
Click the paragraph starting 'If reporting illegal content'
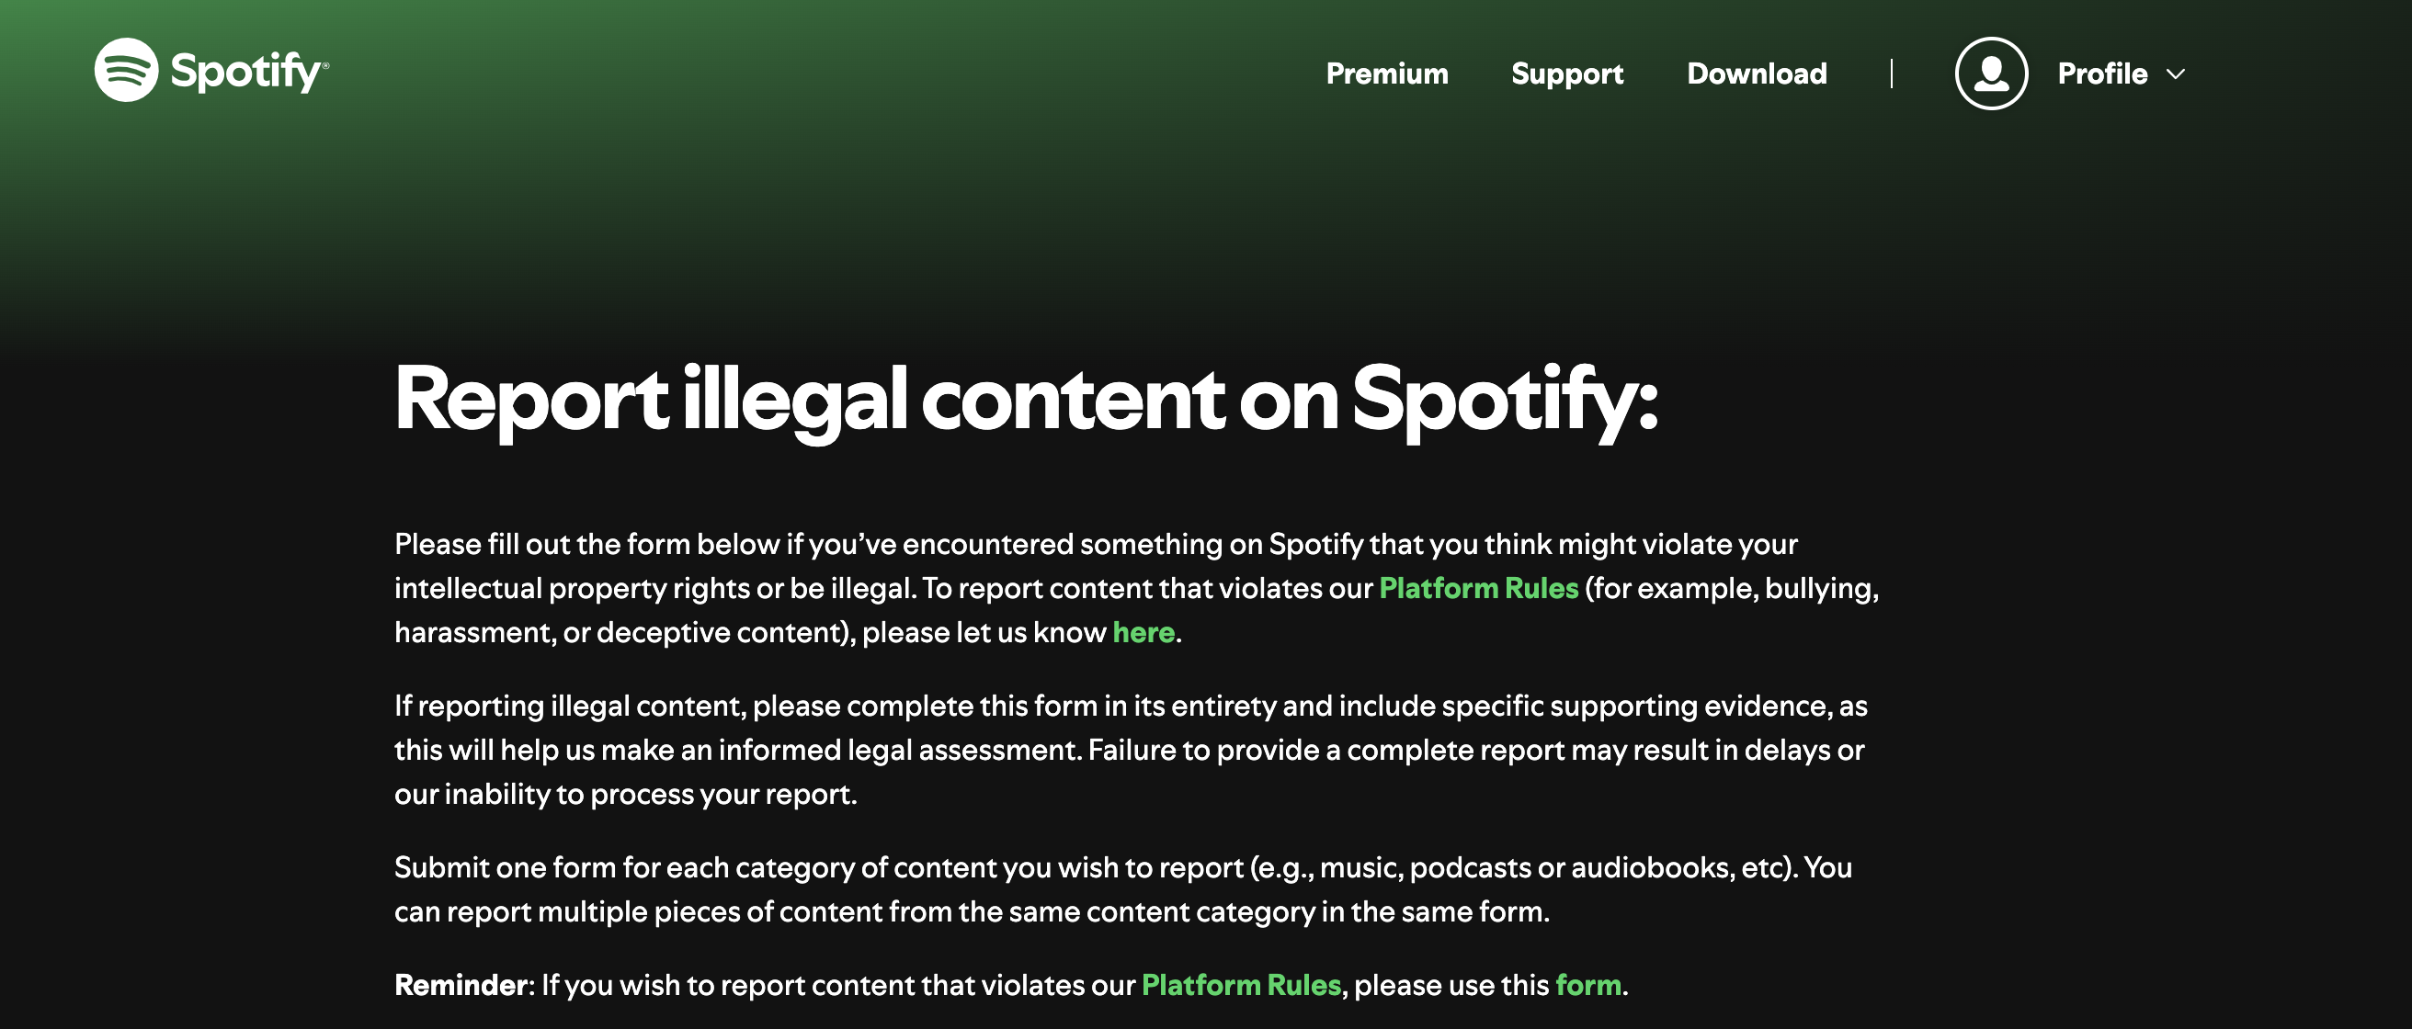tap(1132, 750)
